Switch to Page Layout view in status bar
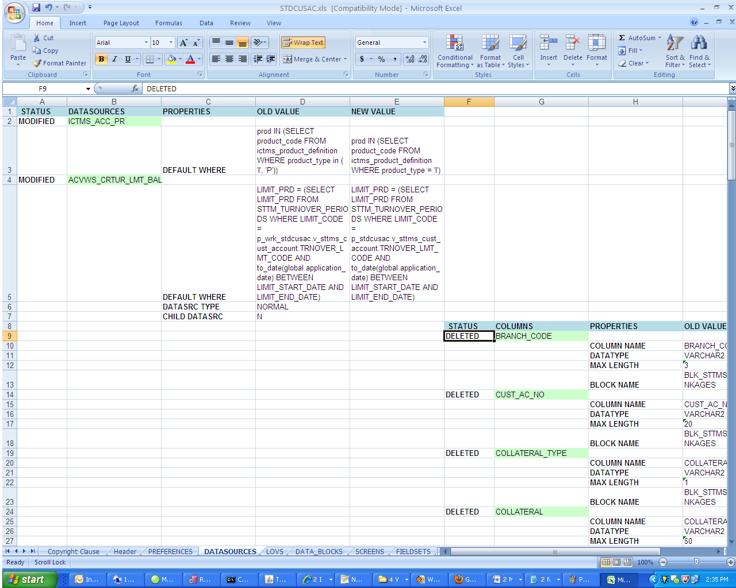This screenshot has width=736, height=588. [616, 562]
